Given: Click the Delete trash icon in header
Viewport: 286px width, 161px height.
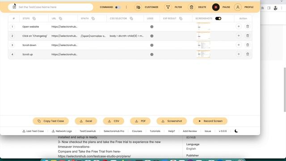Looking at the screenshot, I should click(x=191, y=7).
